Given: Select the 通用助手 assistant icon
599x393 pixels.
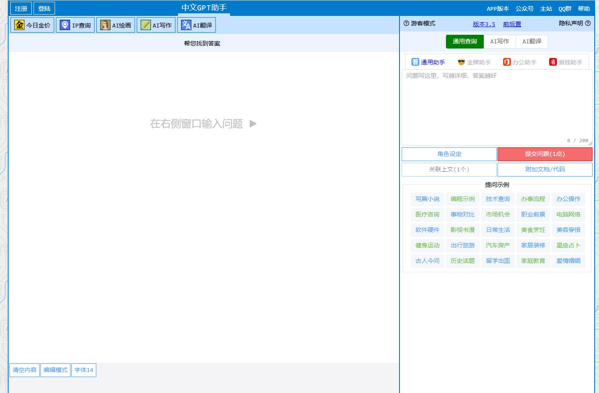Looking at the screenshot, I should (415, 62).
